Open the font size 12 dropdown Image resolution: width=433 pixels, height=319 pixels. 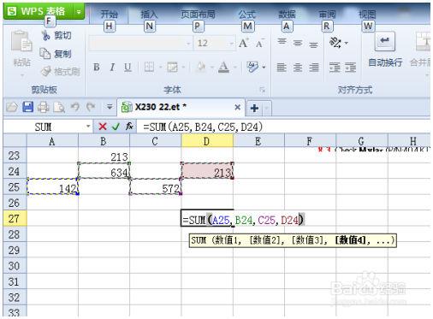231,44
